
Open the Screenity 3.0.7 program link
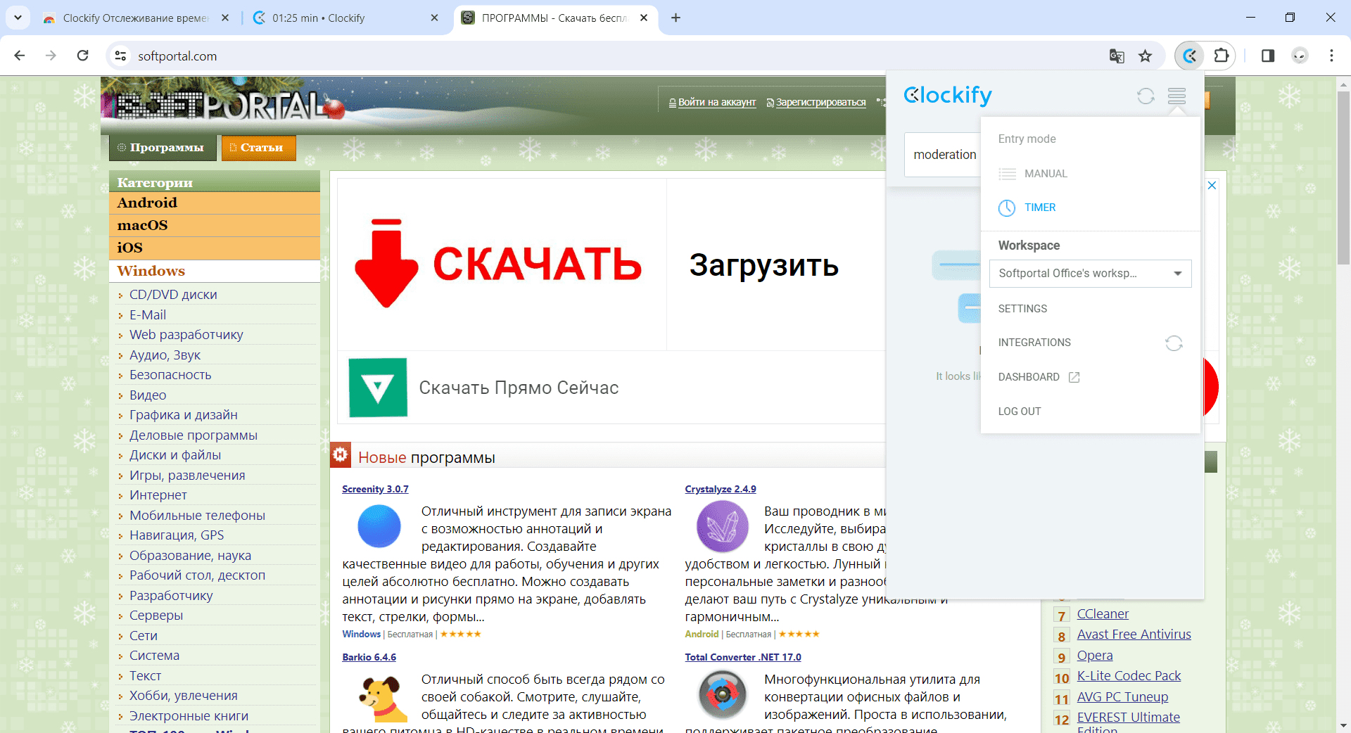[375, 489]
